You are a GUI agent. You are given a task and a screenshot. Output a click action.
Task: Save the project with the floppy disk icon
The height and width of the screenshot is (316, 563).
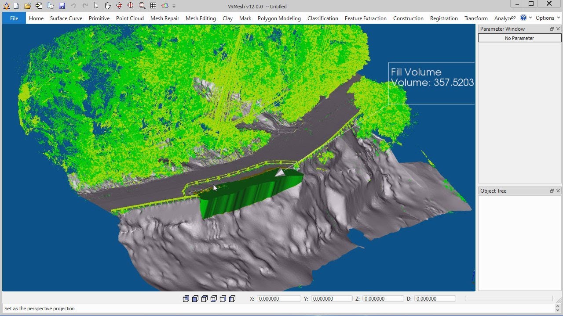point(62,6)
